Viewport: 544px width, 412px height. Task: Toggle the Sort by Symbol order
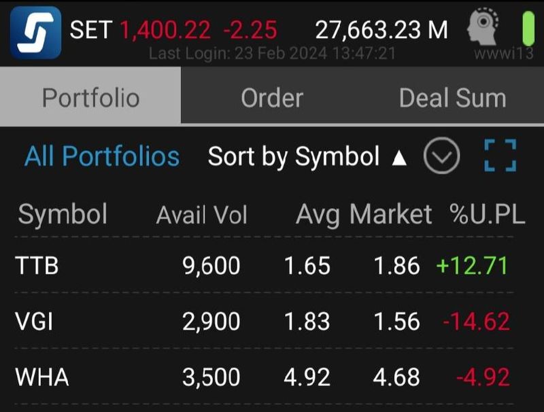[307, 157]
